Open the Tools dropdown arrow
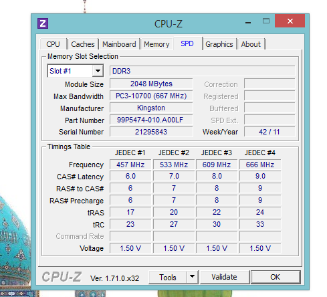The width and height of the screenshot is (327, 297). 192,277
